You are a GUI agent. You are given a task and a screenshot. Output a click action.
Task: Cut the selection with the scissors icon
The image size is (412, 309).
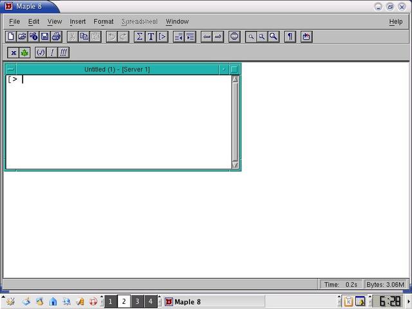pos(72,37)
